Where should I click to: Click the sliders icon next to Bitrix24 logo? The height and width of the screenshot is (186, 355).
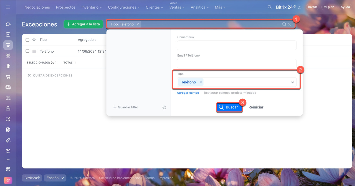tap(299, 7)
